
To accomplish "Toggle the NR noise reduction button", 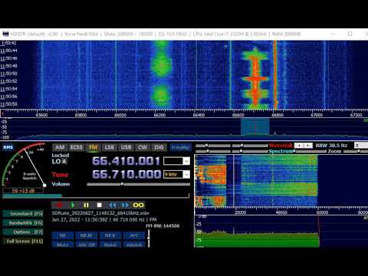I will pyautogui.click(x=63, y=235).
